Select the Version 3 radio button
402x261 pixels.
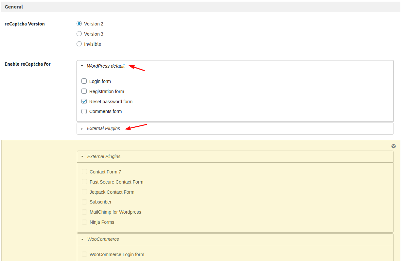click(x=79, y=34)
